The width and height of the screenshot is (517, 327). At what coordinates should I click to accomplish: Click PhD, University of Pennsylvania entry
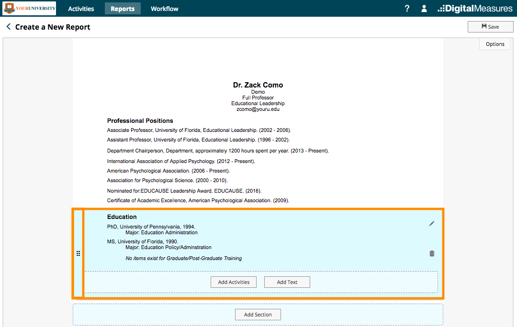point(151,227)
